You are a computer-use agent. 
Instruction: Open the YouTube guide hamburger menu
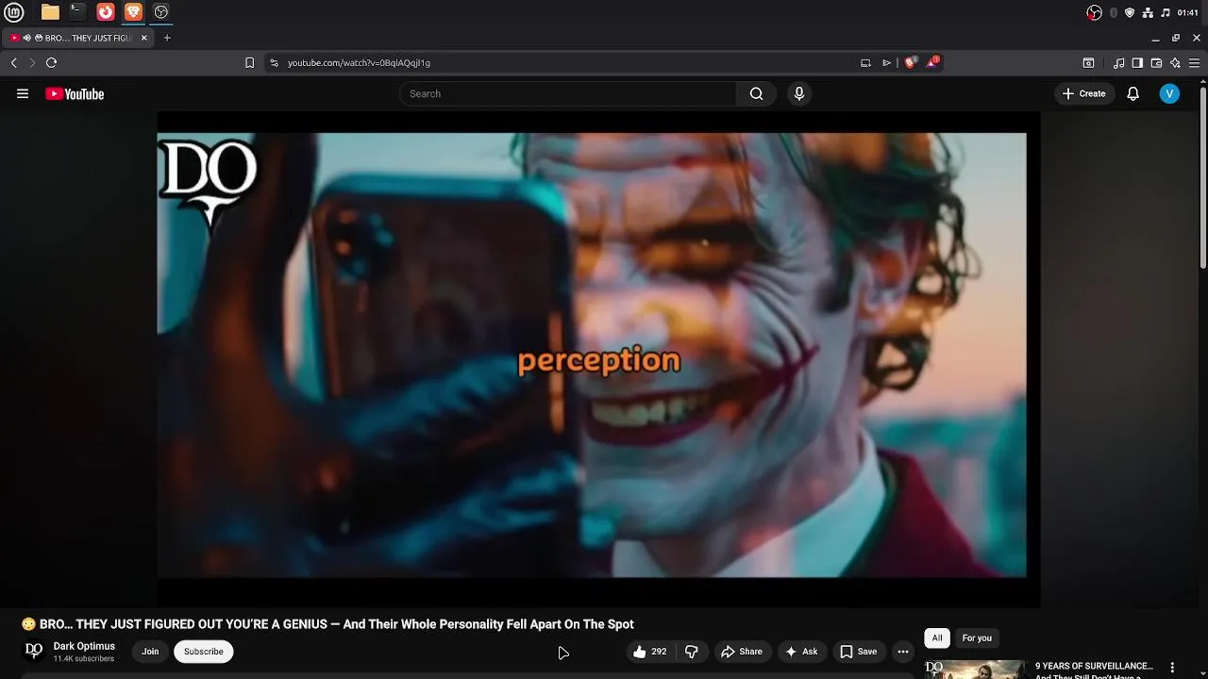pos(23,93)
